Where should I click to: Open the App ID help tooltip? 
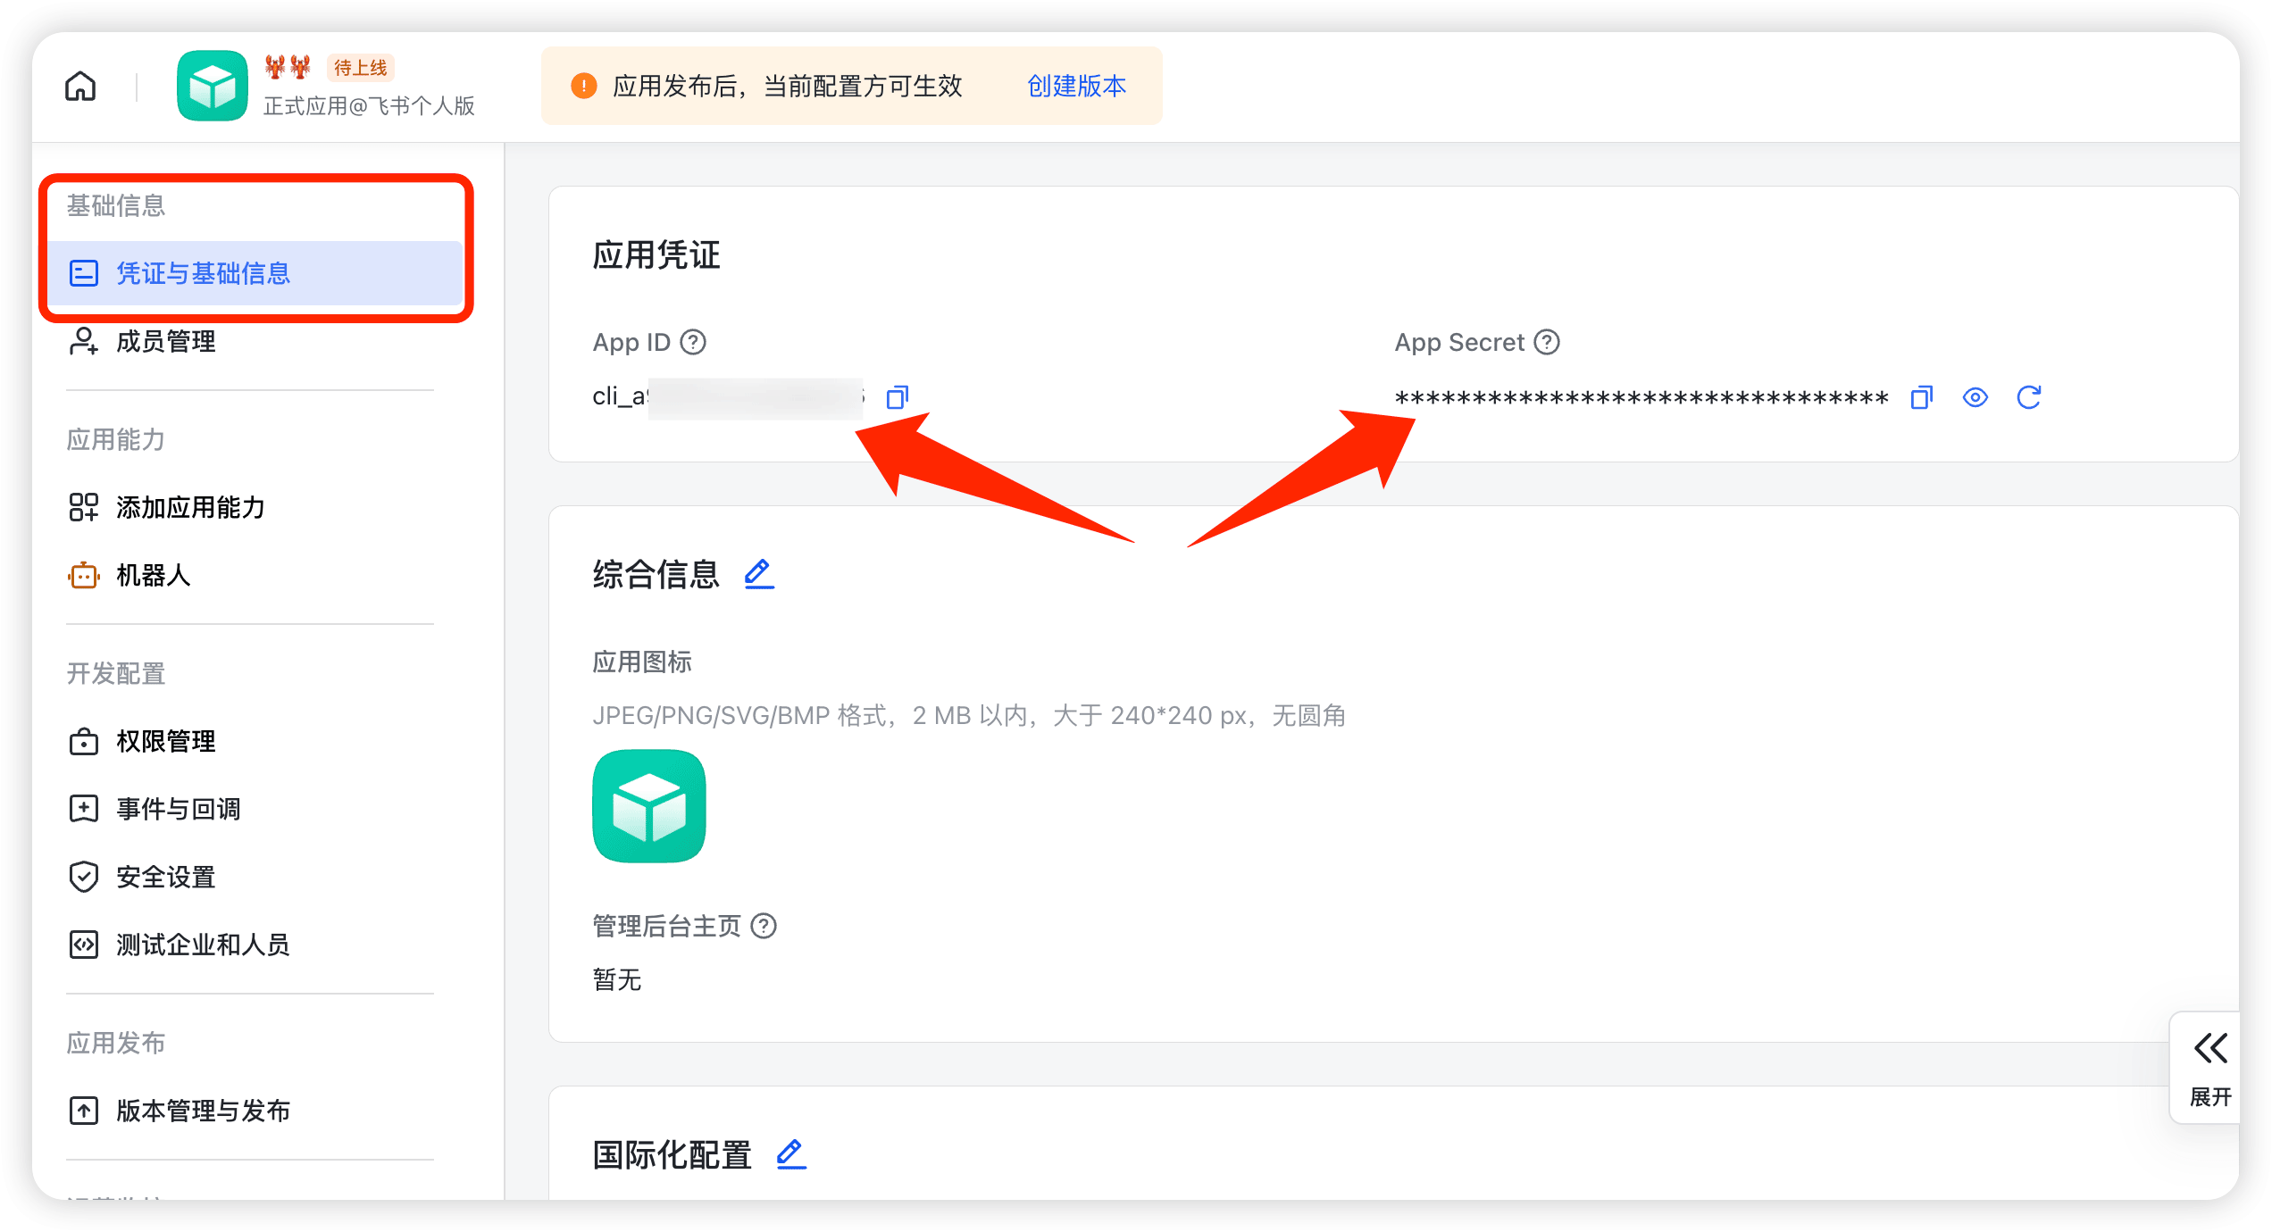pos(694,341)
